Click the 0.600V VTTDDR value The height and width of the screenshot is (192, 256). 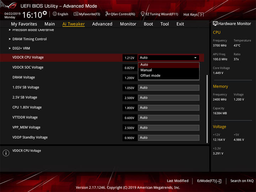click(129, 118)
